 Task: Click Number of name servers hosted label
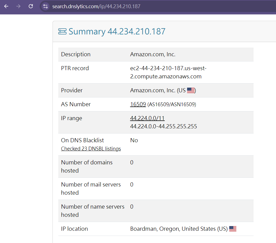coord(92,211)
